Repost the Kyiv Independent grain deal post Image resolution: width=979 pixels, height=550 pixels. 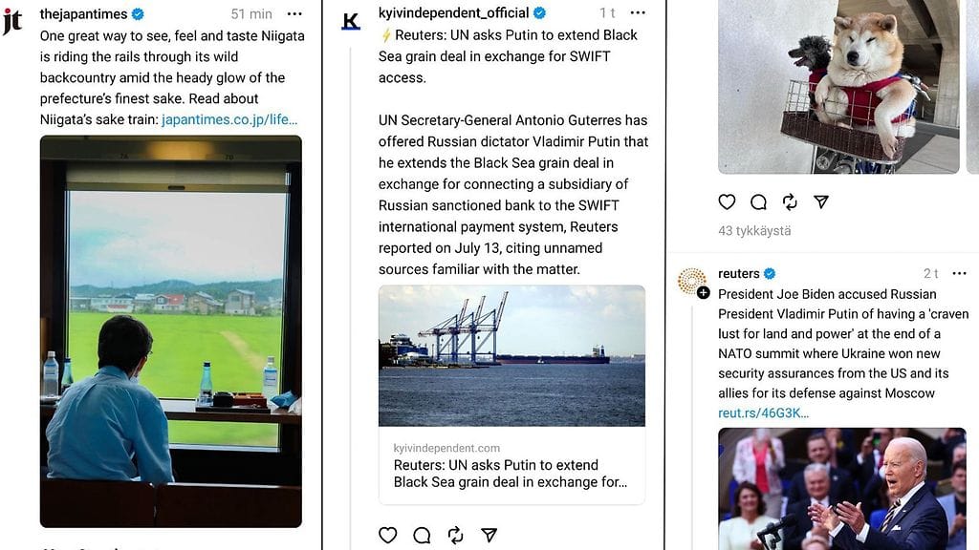[456, 535]
